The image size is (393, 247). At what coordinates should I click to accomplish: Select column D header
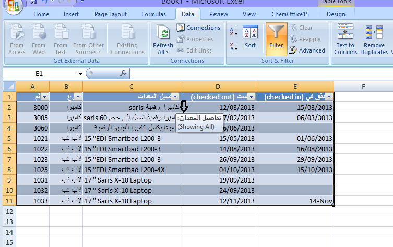pyautogui.click(x=218, y=86)
